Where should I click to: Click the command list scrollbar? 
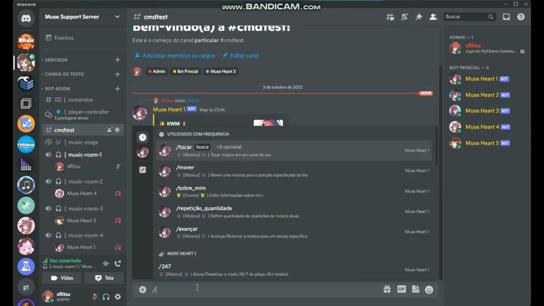point(436,146)
